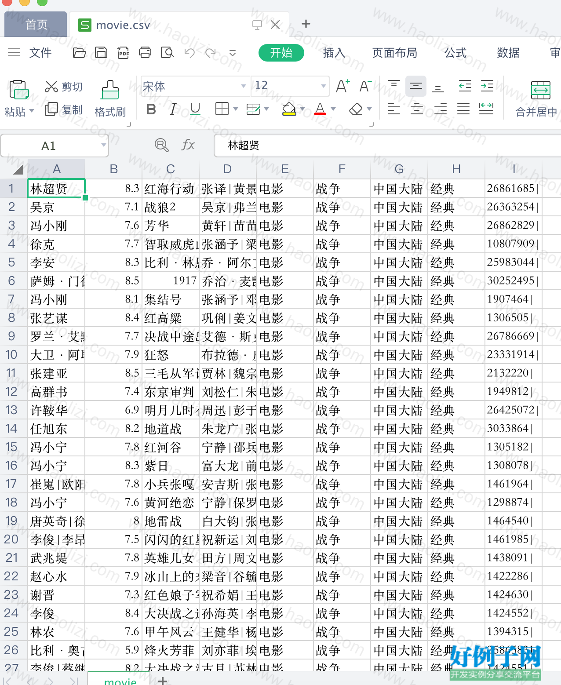Click the formula zoom magnifier icon
Image resolution: width=561 pixels, height=685 pixels.
pyautogui.click(x=161, y=145)
